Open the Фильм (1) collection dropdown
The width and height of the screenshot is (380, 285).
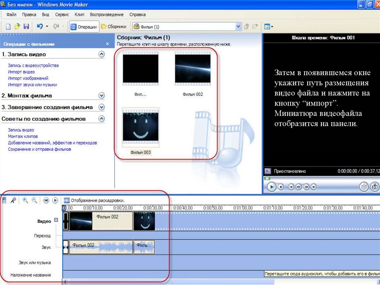click(x=238, y=27)
